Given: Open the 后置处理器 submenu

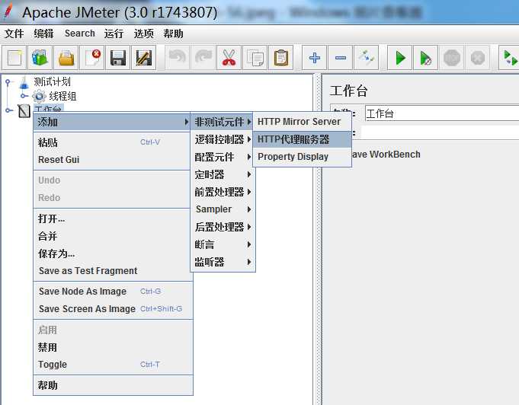Looking at the screenshot, I should tap(223, 227).
